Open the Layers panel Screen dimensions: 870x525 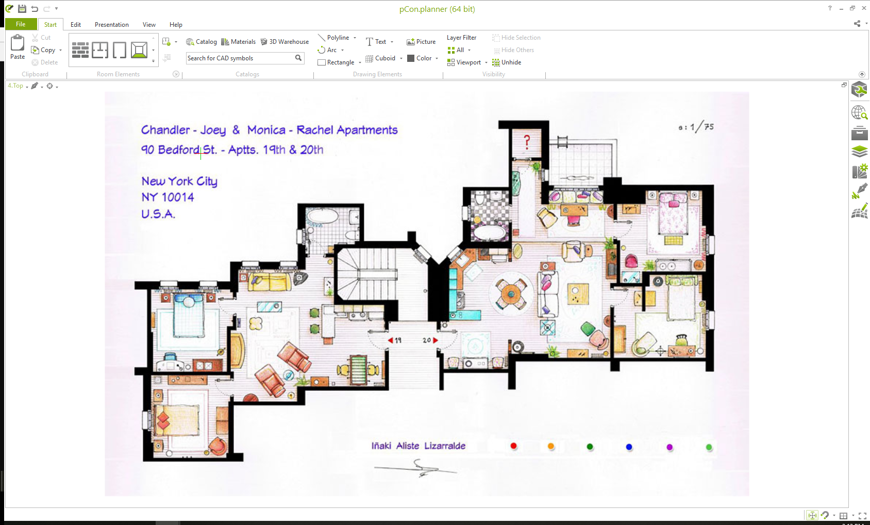859,152
